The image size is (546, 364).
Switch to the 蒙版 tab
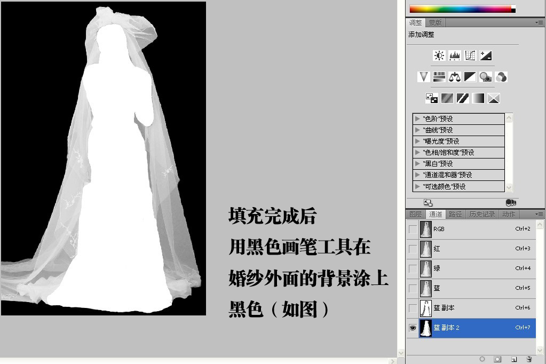435,22
